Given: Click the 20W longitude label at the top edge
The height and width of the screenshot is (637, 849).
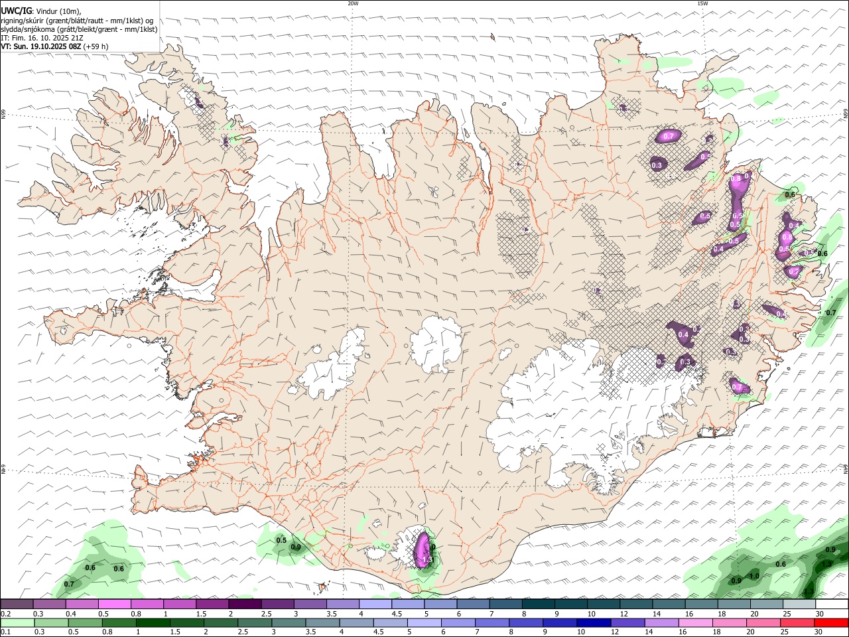Looking at the screenshot, I should coord(353,3).
